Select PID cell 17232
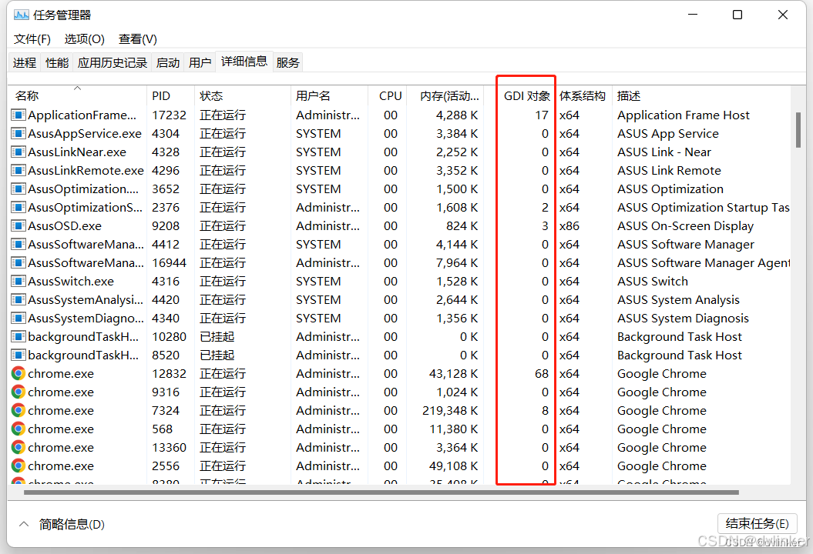The width and height of the screenshot is (813, 554). [x=169, y=115]
